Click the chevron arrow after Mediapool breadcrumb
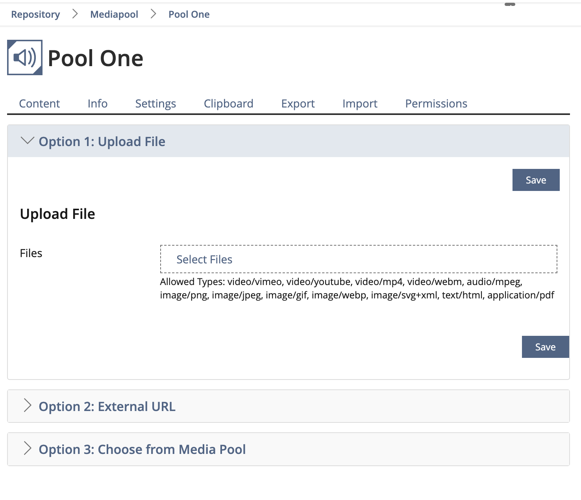 pyautogui.click(x=154, y=14)
